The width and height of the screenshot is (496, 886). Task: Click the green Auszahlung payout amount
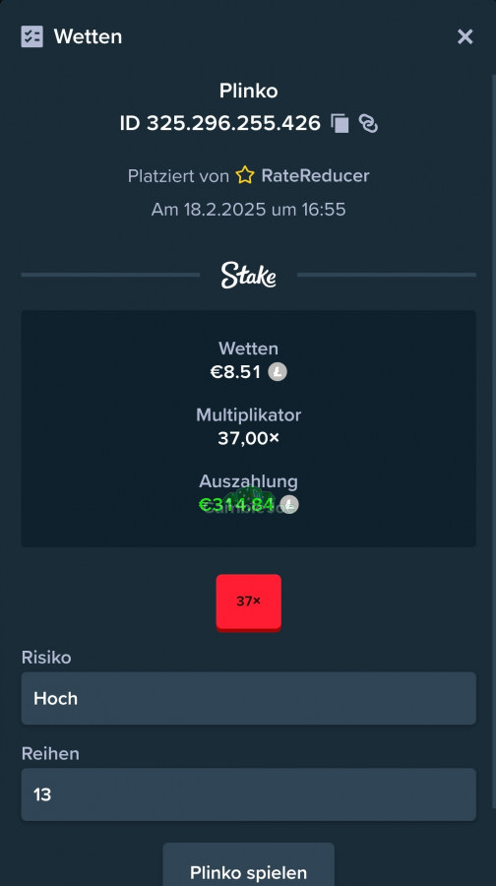237,505
